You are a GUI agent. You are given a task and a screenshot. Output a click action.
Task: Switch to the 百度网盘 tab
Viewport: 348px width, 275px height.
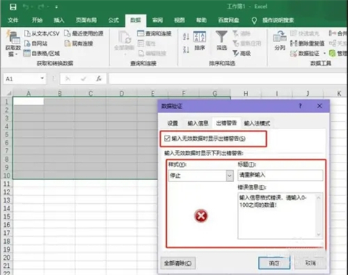pos(228,20)
